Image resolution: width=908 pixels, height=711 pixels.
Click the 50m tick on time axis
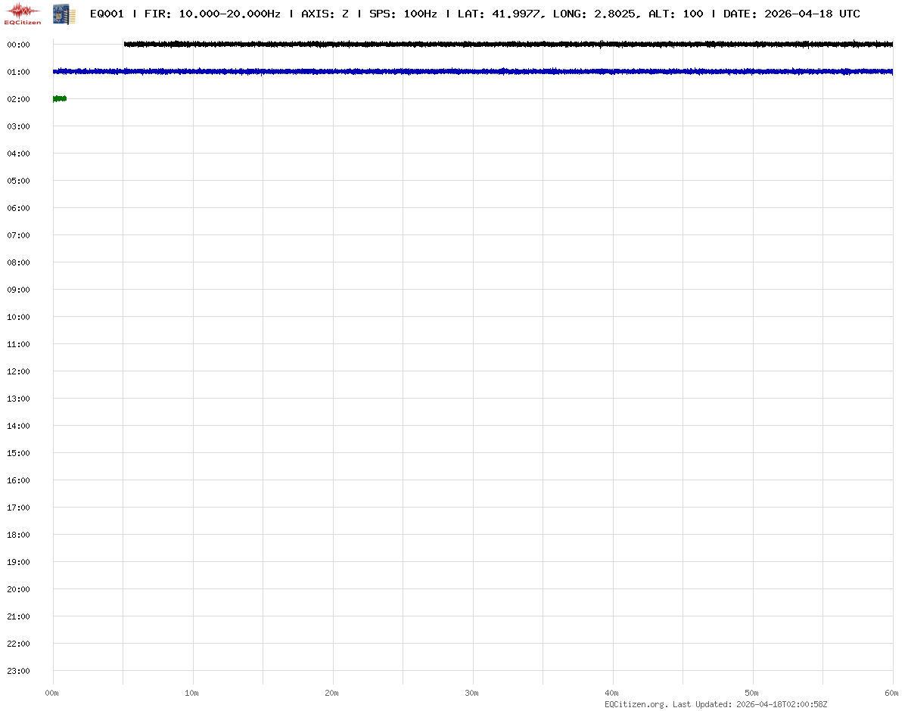click(752, 693)
